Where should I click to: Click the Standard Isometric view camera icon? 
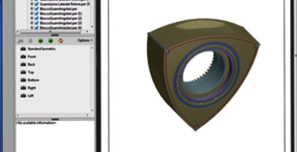coord(23,49)
